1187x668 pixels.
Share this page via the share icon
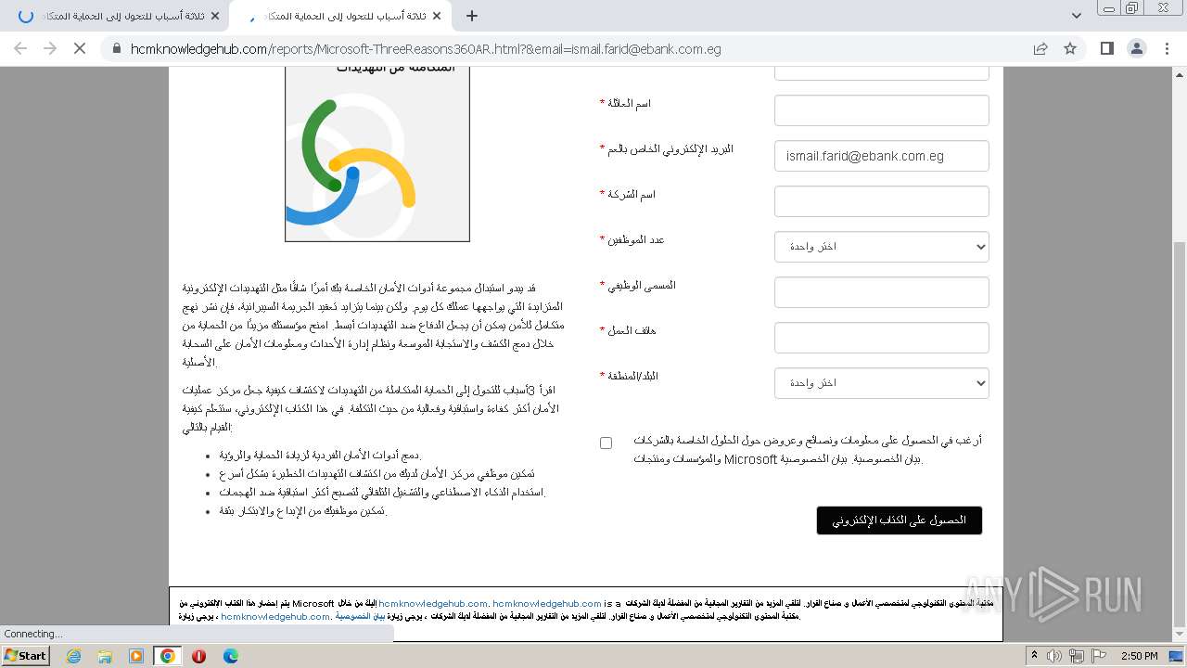point(1040,49)
